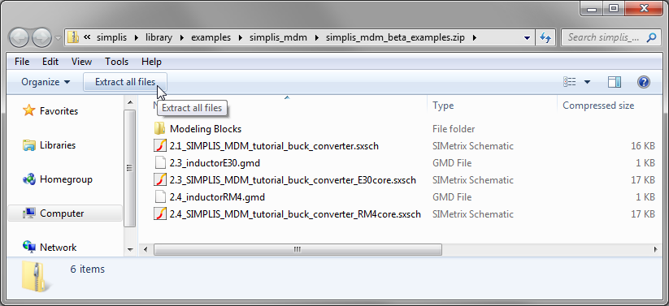Open the Tools menu
Screen dimensions: 669x306
(x=116, y=62)
